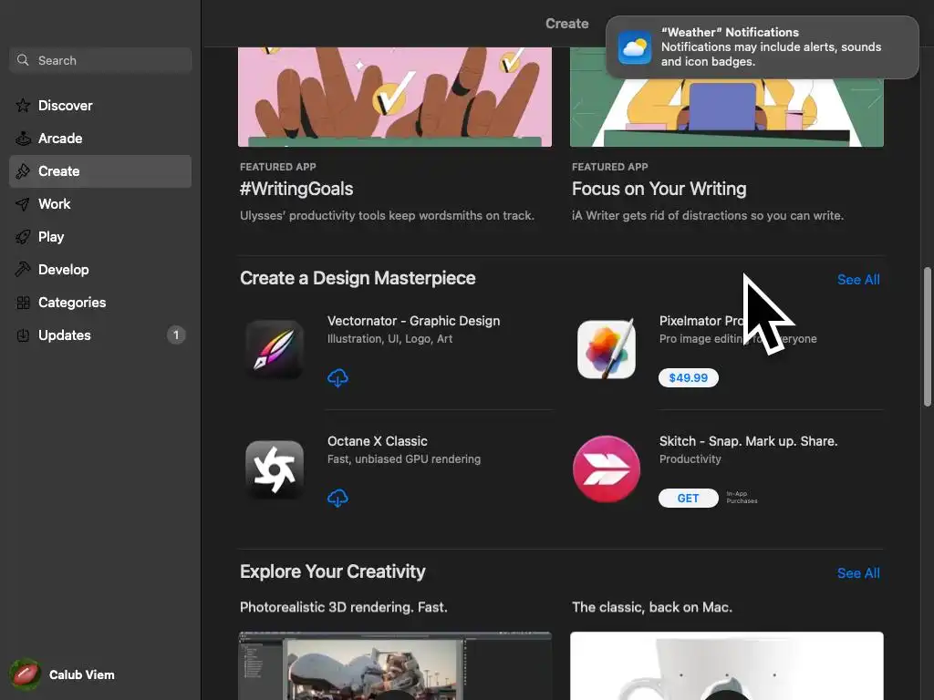This screenshot has width=934, height=700.
Task: Click the Play rocket icon
Action: pos(23,237)
